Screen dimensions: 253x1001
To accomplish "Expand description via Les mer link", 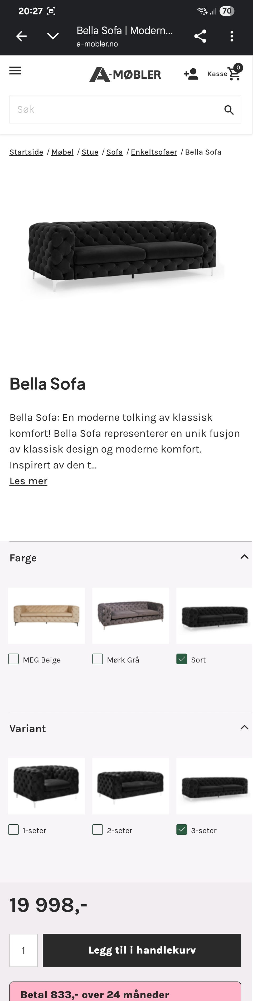I will [x=28, y=481].
